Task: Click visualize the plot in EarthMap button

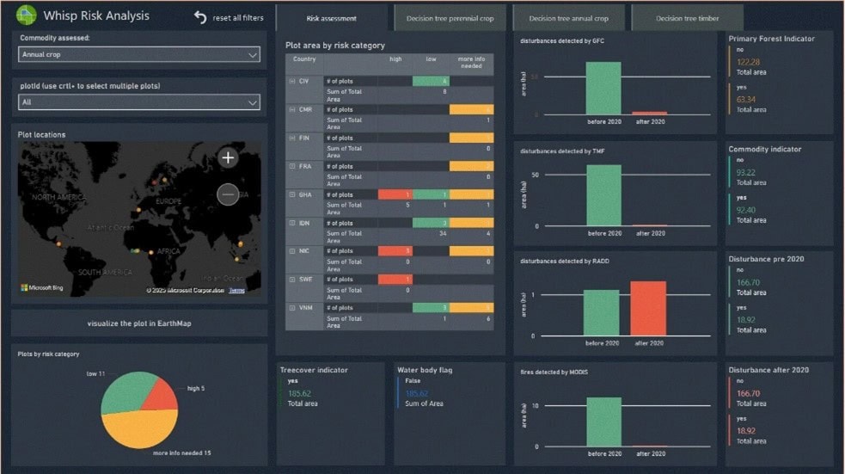Action: (138, 323)
